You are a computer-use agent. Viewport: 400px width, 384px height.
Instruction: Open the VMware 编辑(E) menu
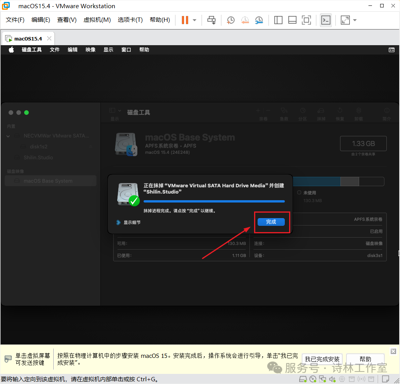point(41,20)
